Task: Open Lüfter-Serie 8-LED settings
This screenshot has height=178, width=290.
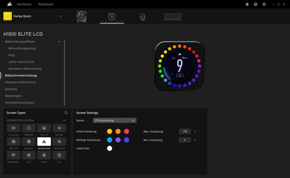Action: pos(21,62)
